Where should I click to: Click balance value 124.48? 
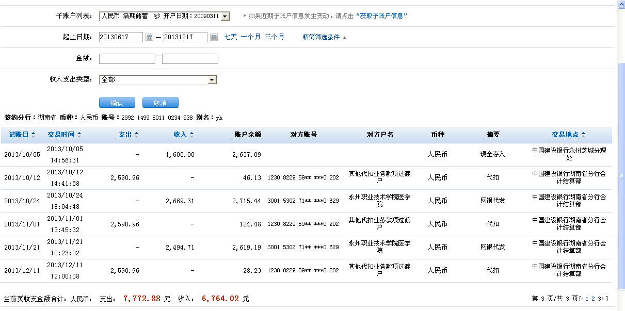[251, 224]
